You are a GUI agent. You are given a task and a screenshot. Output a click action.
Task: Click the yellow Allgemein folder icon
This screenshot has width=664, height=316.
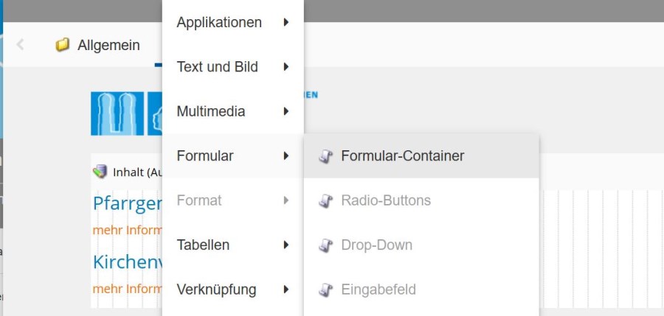[63, 45]
